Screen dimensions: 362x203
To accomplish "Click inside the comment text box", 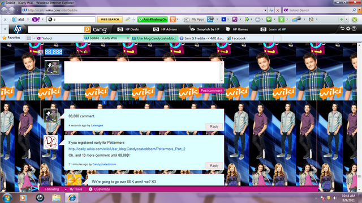I will point(142,72).
